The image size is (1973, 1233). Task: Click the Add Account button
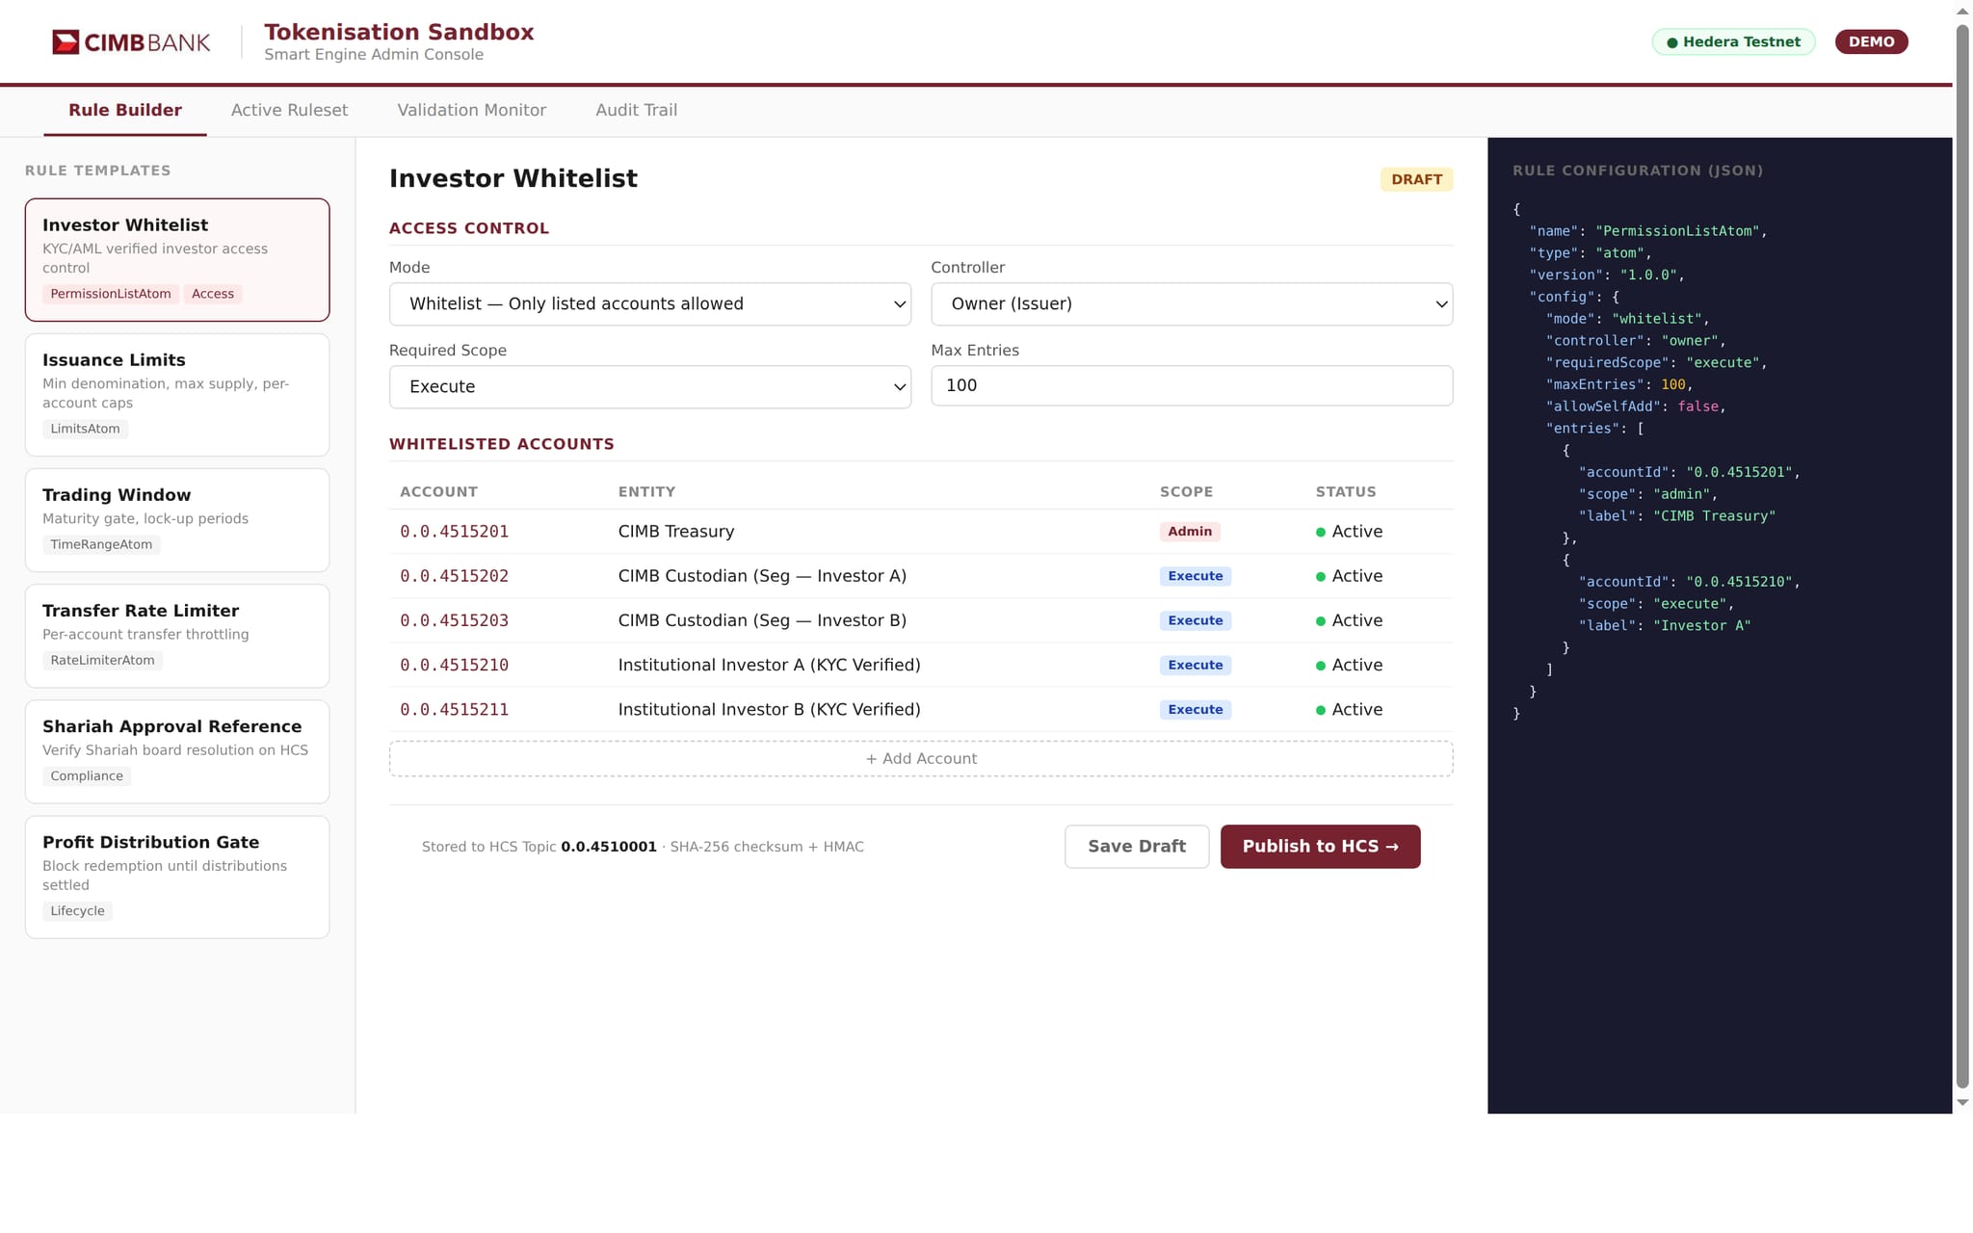920,759
